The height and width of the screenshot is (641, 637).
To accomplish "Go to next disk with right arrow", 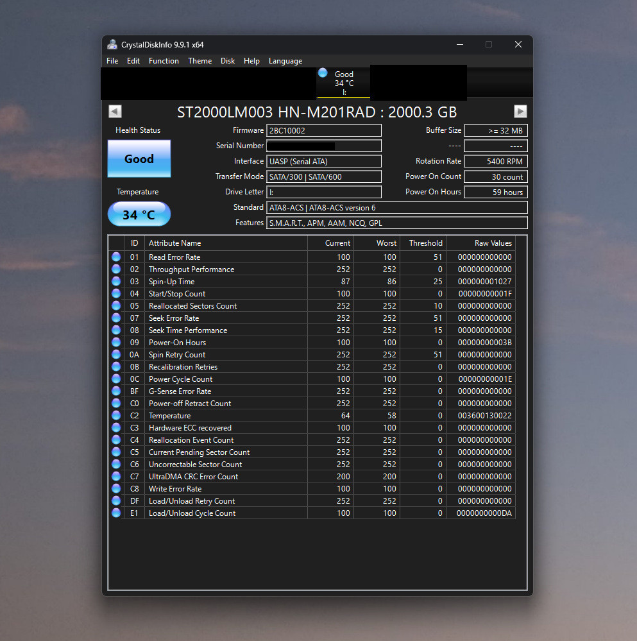I will pyautogui.click(x=520, y=111).
